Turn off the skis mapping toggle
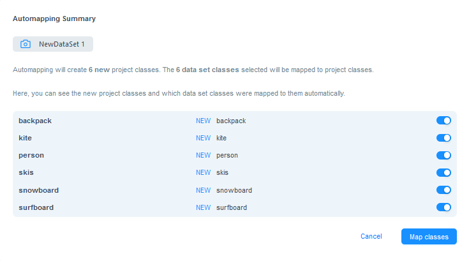The image size is (469, 261). [x=443, y=172]
